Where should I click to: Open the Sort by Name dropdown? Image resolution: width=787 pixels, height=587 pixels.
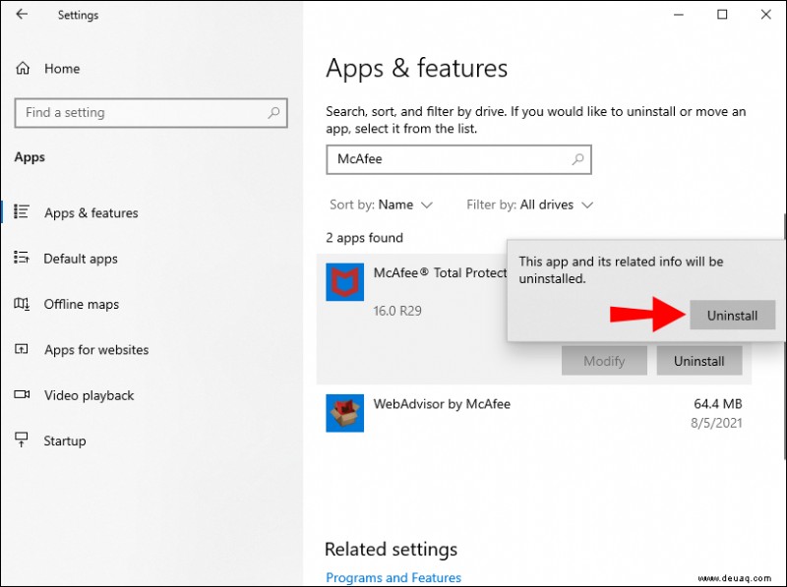(x=381, y=205)
